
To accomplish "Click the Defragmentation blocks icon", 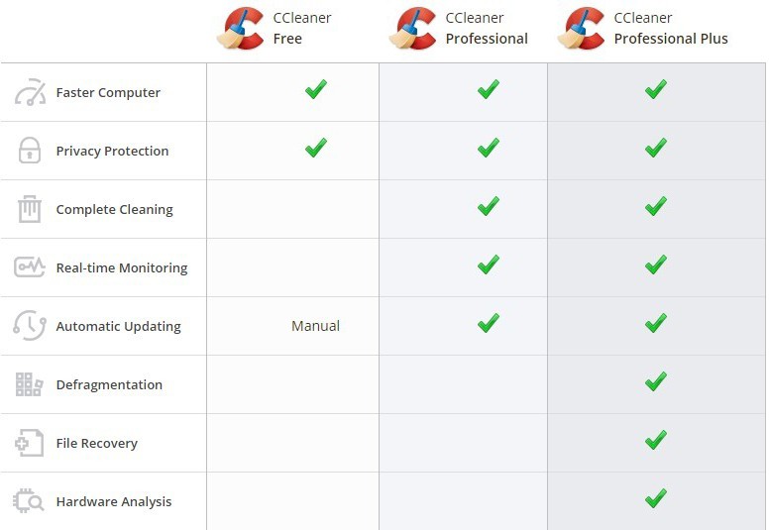I will (29, 384).
